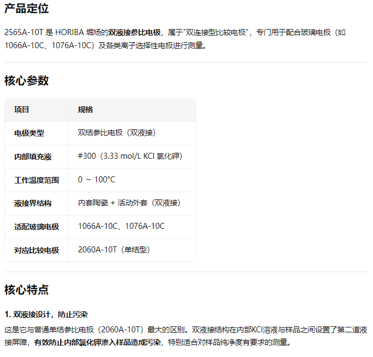Click the text 2565A-10T 是 HORIBA in intro
Screen dimensions: 373x357
(44, 32)
